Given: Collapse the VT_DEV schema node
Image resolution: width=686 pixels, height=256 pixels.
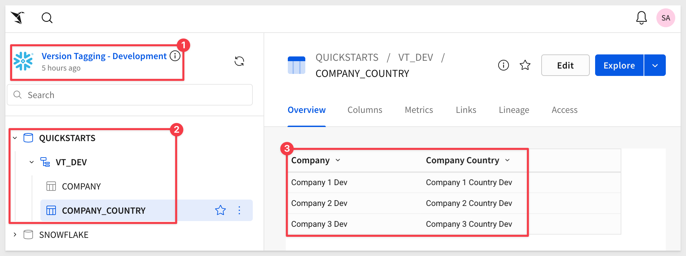Looking at the screenshot, I should [x=32, y=162].
